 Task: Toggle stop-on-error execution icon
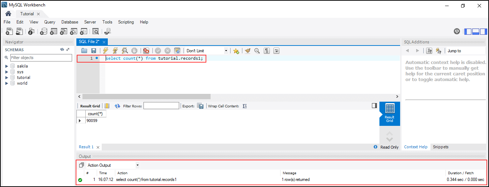(146, 51)
